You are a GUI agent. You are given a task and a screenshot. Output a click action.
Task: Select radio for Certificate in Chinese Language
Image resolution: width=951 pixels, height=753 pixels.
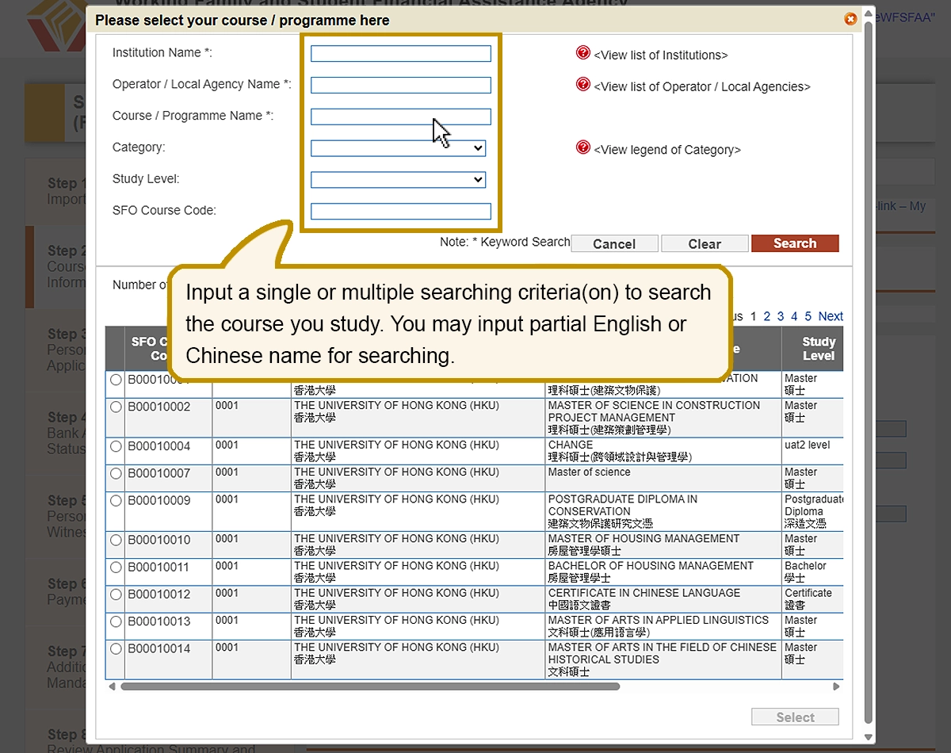coord(116,594)
